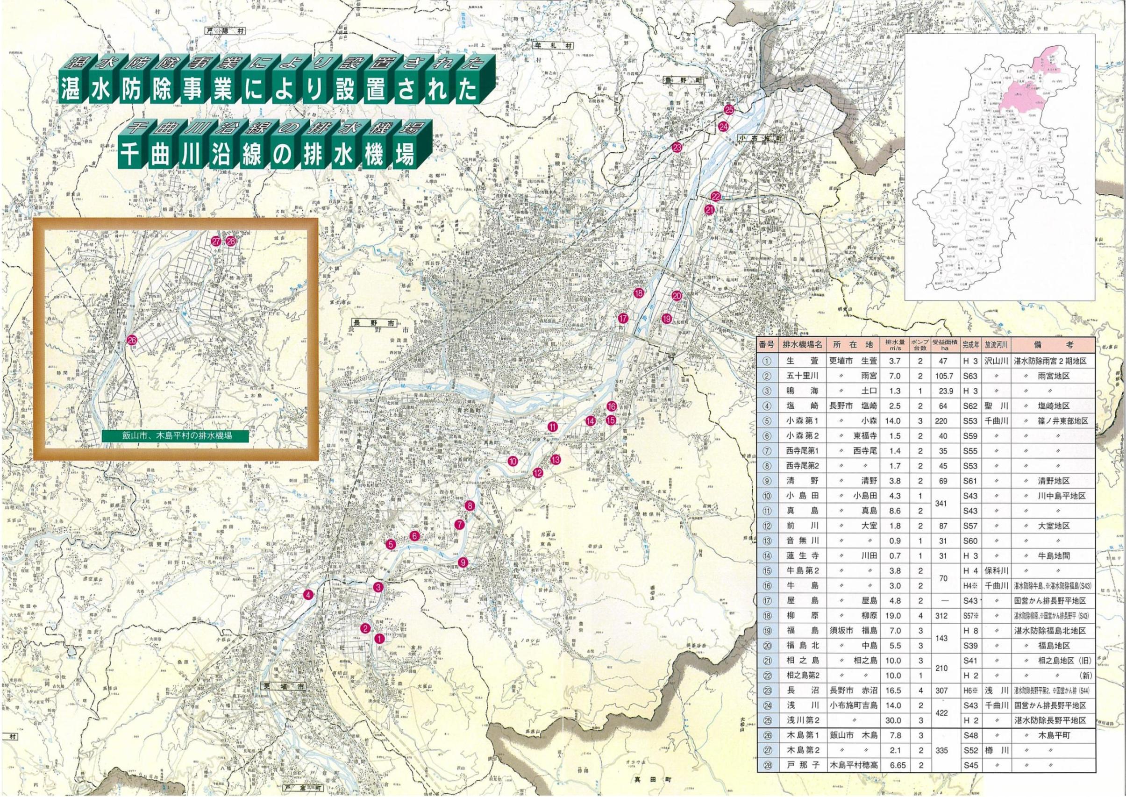
Task: Select station name 清野 in the table
Action: 802,482
